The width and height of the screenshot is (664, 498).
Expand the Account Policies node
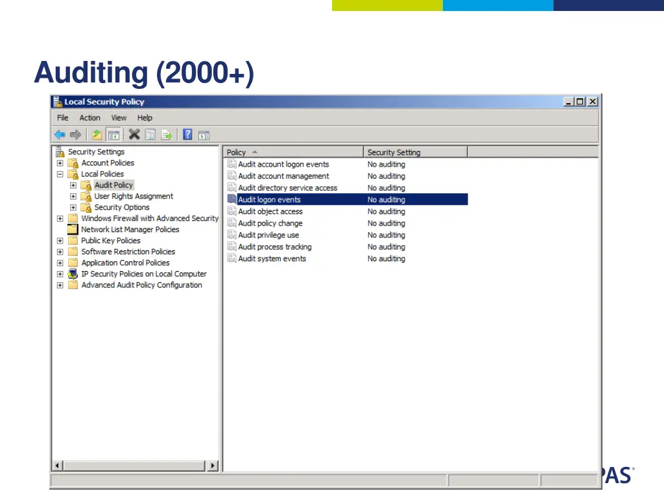point(60,163)
